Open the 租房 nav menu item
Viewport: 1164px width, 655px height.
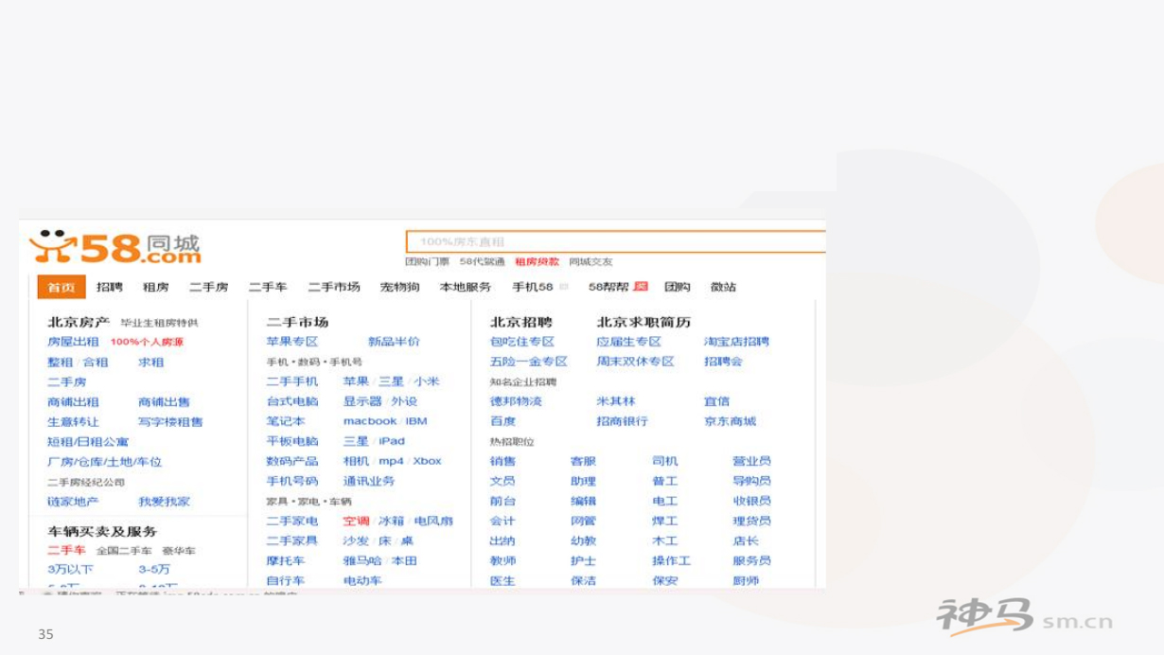coord(156,287)
